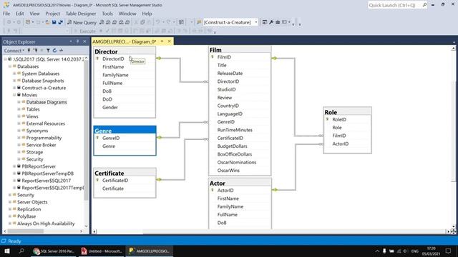Select the FamilyName column in Director table

(x=115, y=75)
